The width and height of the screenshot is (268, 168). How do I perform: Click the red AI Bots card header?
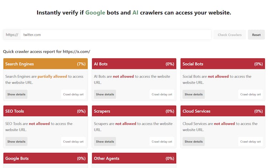click(x=134, y=64)
